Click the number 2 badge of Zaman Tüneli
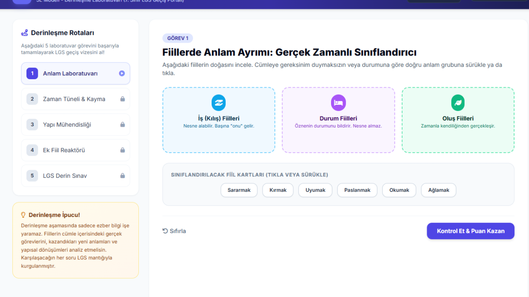 tap(32, 99)
